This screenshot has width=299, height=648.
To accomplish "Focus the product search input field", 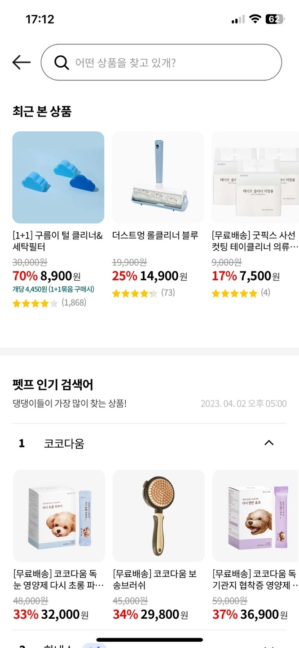I will click(x=161, y=63).
